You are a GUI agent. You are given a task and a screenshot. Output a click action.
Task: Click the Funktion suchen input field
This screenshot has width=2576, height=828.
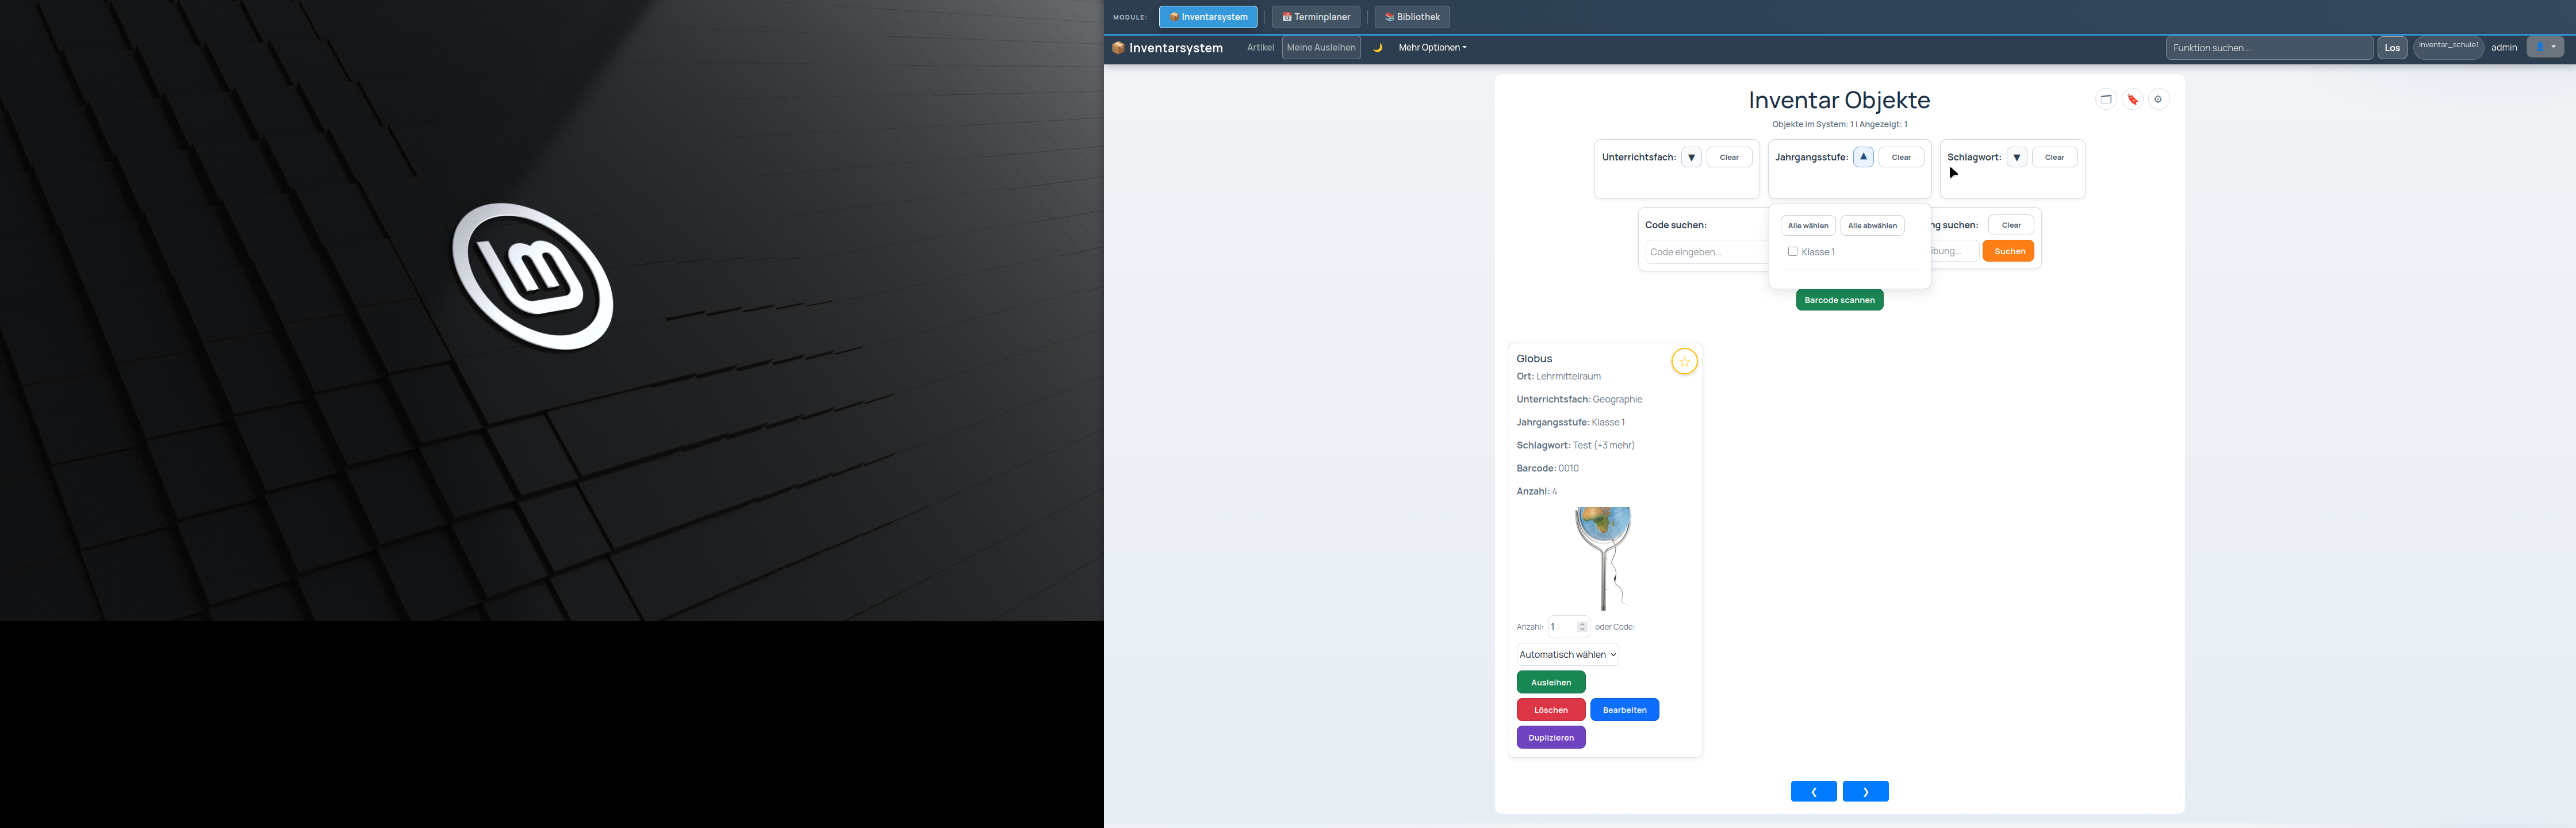coord(2269,47)
